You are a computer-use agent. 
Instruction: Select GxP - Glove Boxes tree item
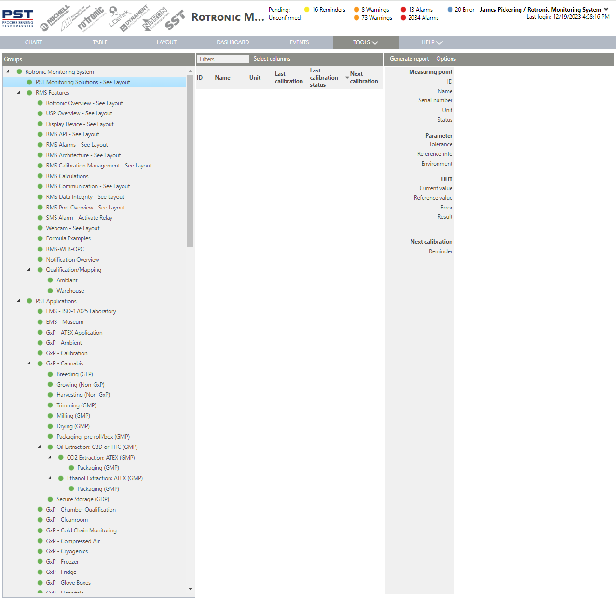[x=68, y=583]
